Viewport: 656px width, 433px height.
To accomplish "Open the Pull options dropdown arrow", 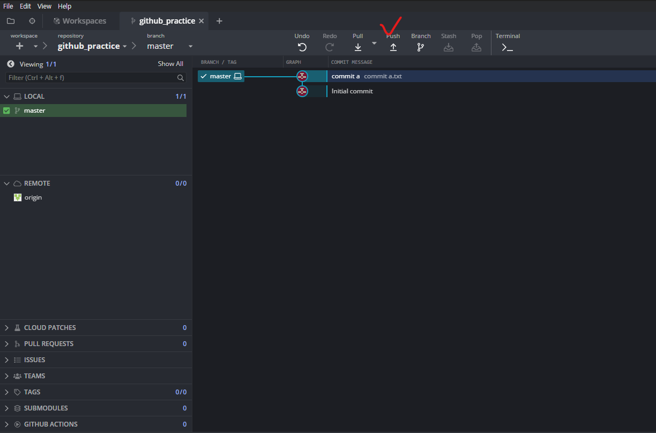I will [374, 43].
